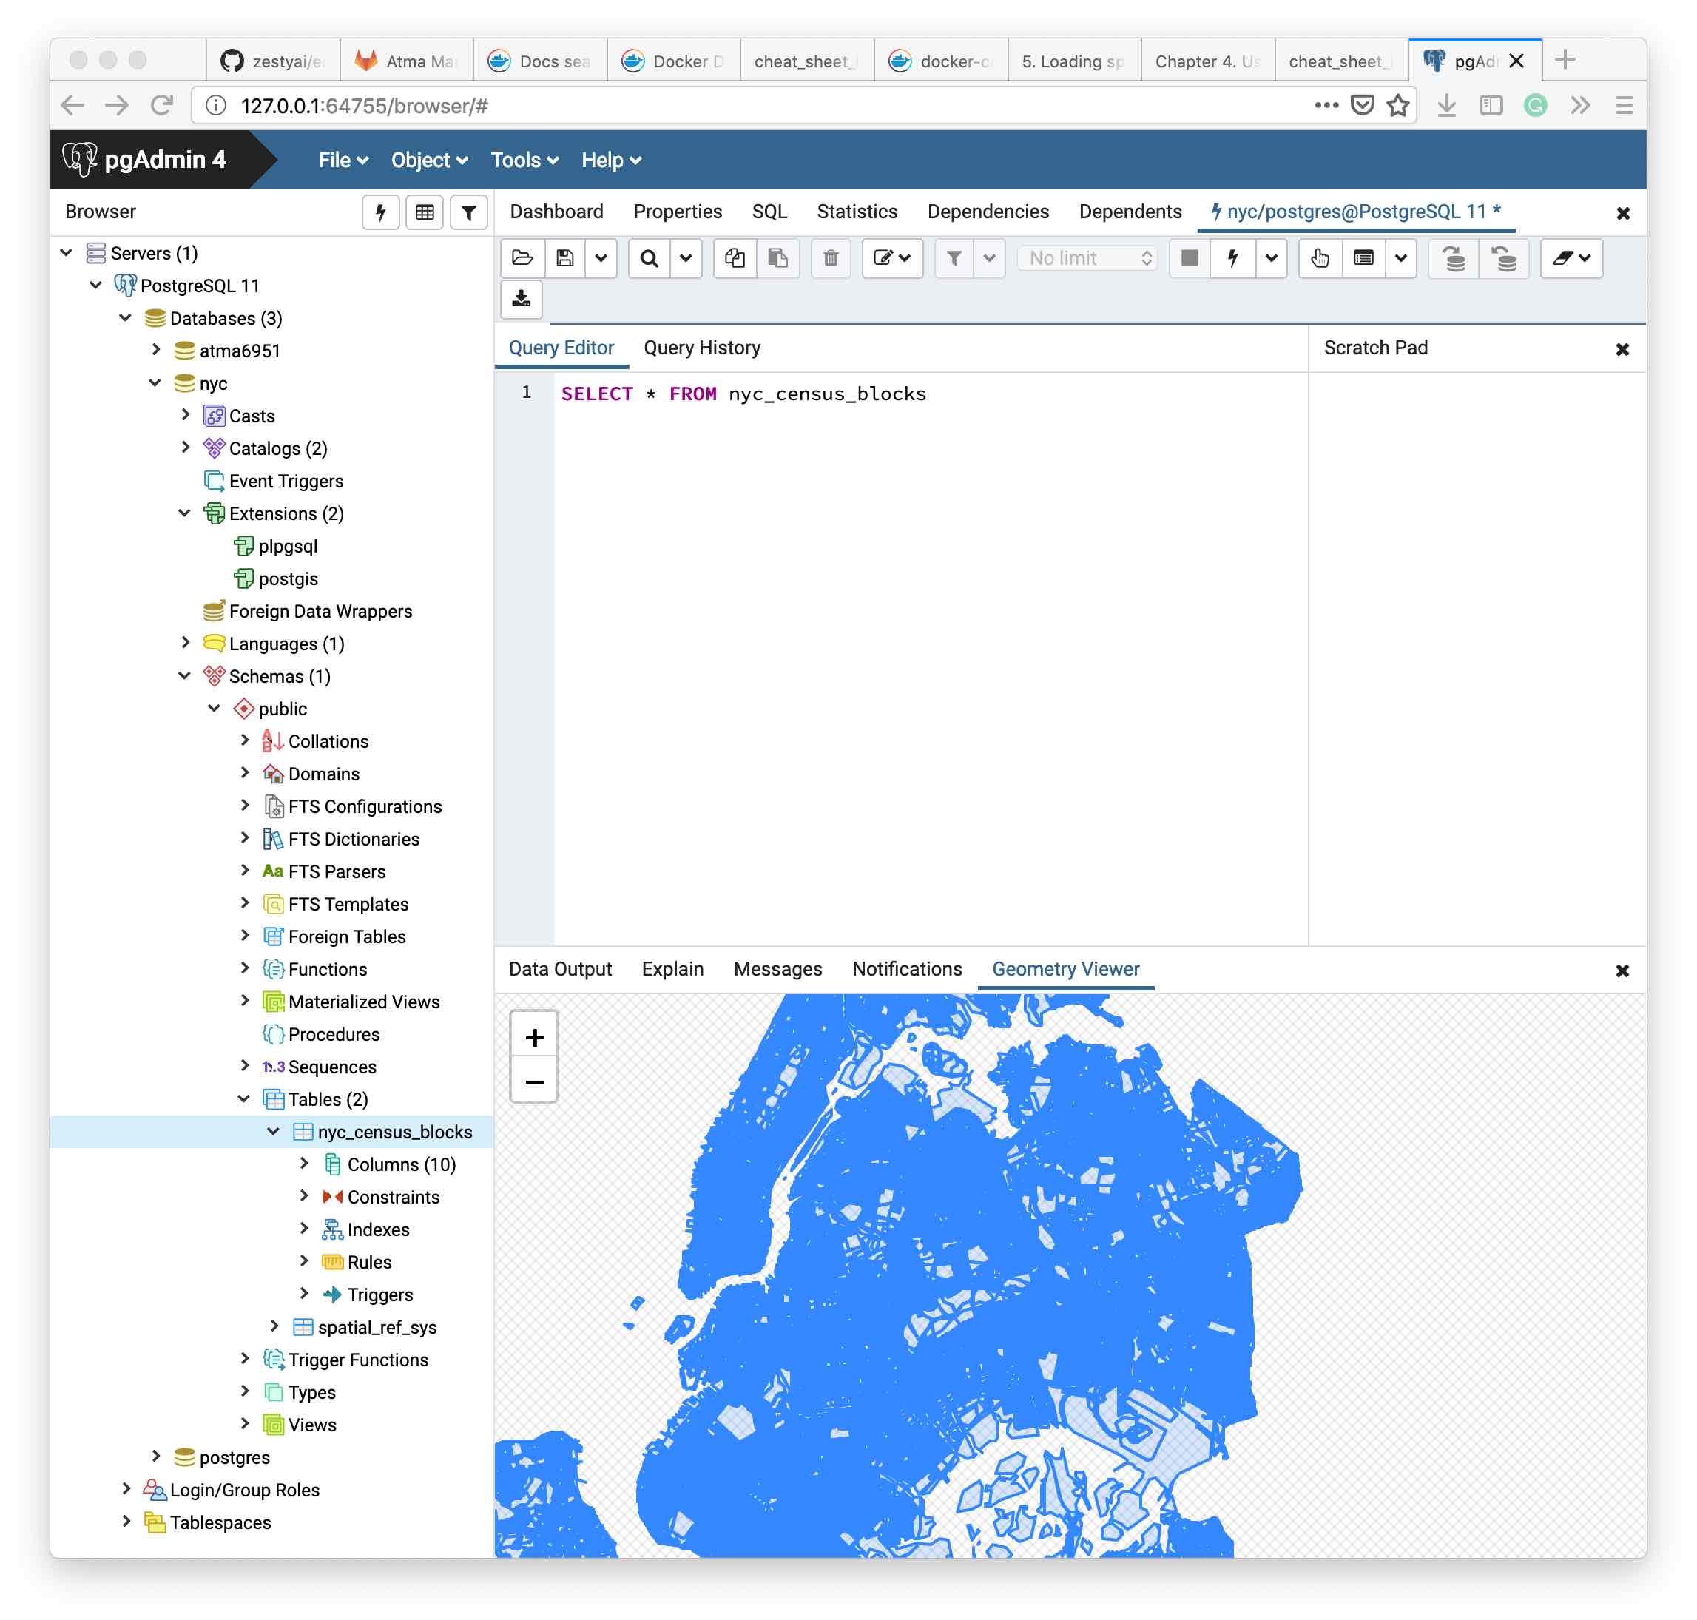Screen dimensions: 1697x1620
Task: Click the Explain hand-pointer icon
Action: tap(1320, 258)
